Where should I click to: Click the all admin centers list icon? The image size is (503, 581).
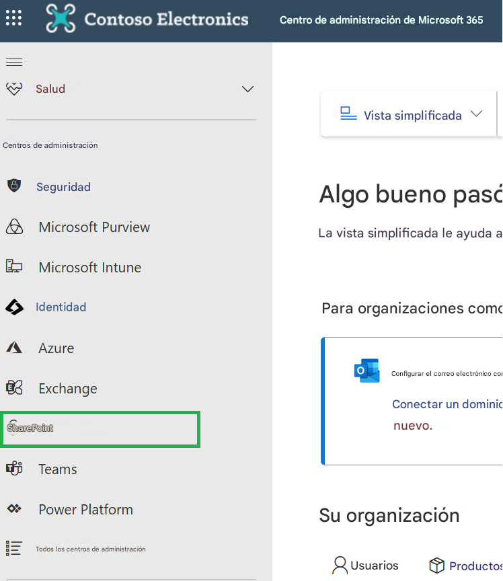click(13, 549)
